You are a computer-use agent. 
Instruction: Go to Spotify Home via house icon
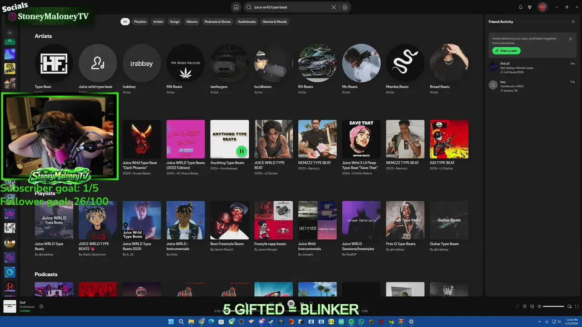[x=236, y=7]
